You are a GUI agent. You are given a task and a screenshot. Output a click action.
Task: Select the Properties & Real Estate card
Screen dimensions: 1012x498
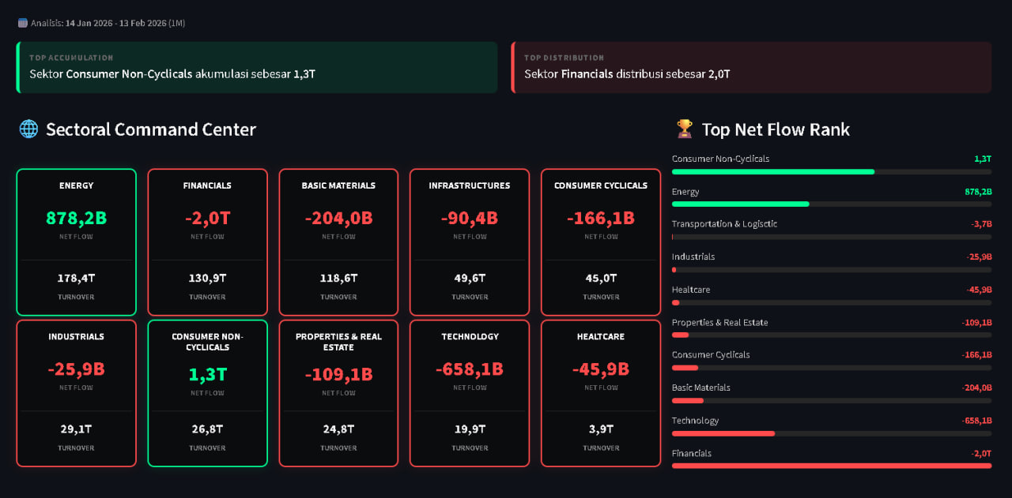pos(338,393)
